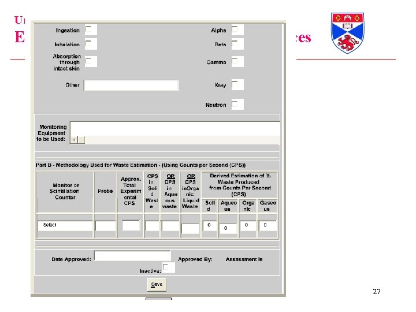Screen dimensions: 416x312
Task: Toggle the Xray checkbox
Action: [x=235, y=84]
